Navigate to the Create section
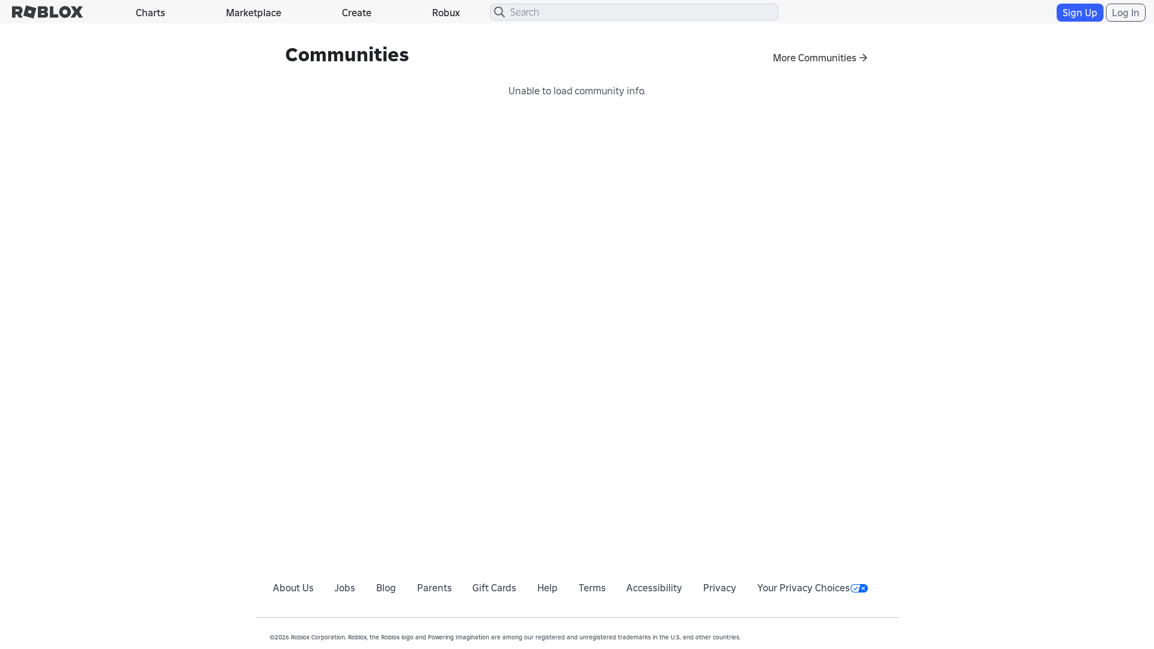1154x649 pixels. coord(356,12)
